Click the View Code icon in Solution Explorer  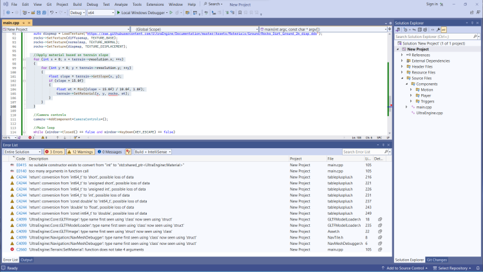coord(433,30)
